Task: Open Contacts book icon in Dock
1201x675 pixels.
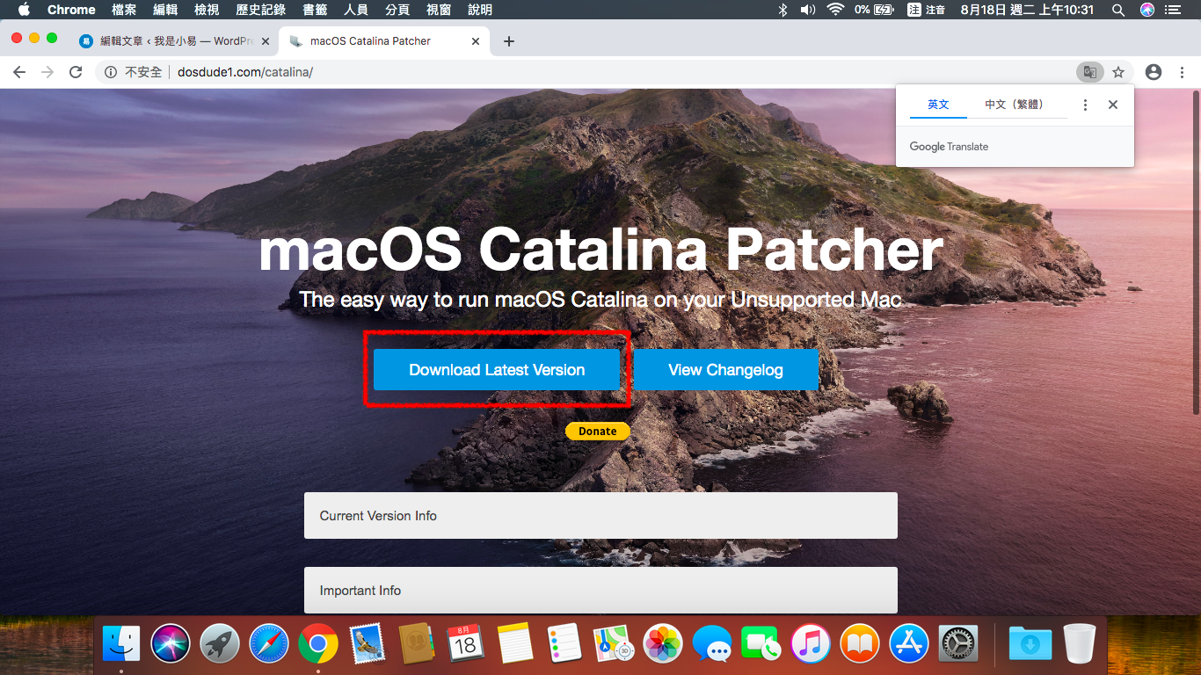Action: (417, 643)
